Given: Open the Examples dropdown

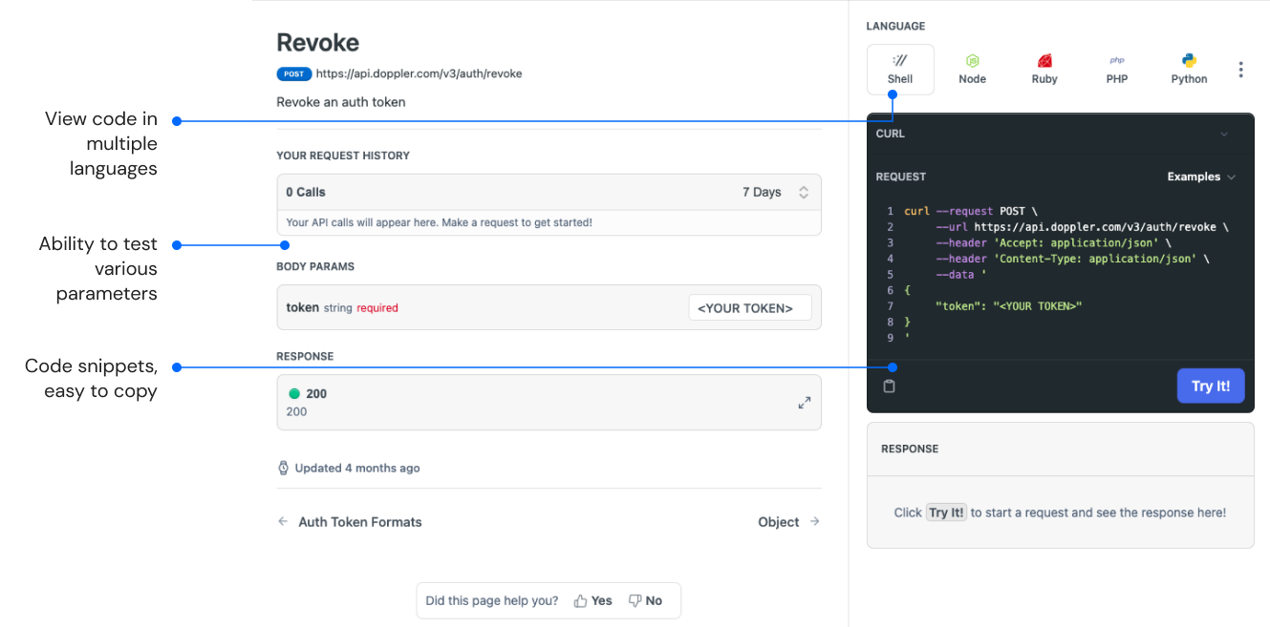Looking at the screenshot, I should tap(1201, 177).
